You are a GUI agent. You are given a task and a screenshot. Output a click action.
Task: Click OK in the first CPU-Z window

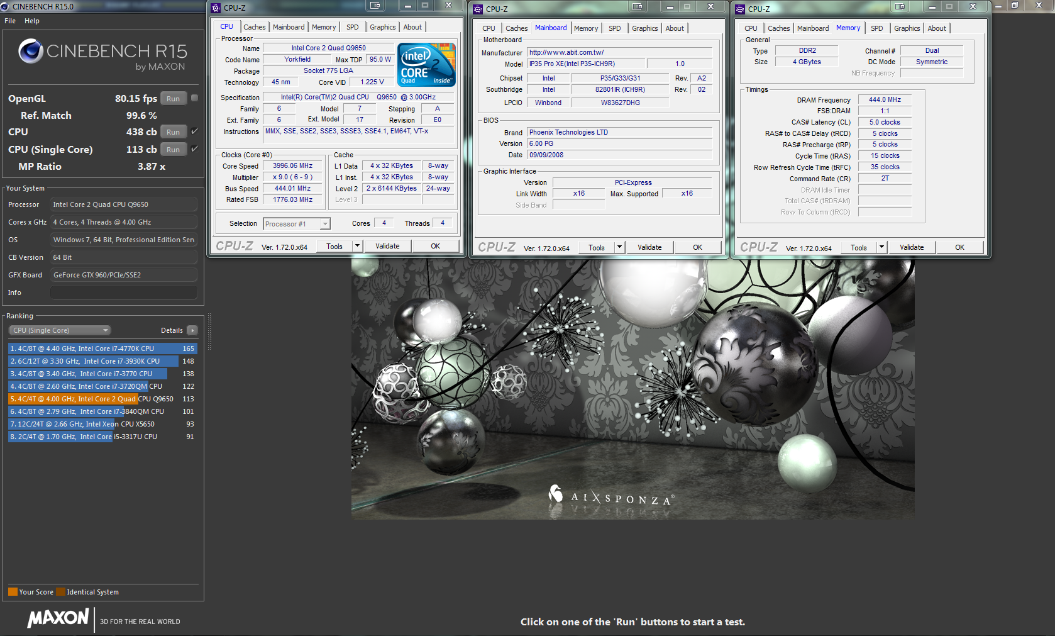click(x=435, y=246)
